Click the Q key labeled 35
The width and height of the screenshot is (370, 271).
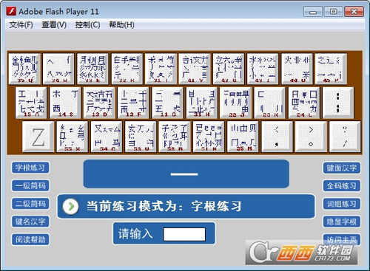24,69
